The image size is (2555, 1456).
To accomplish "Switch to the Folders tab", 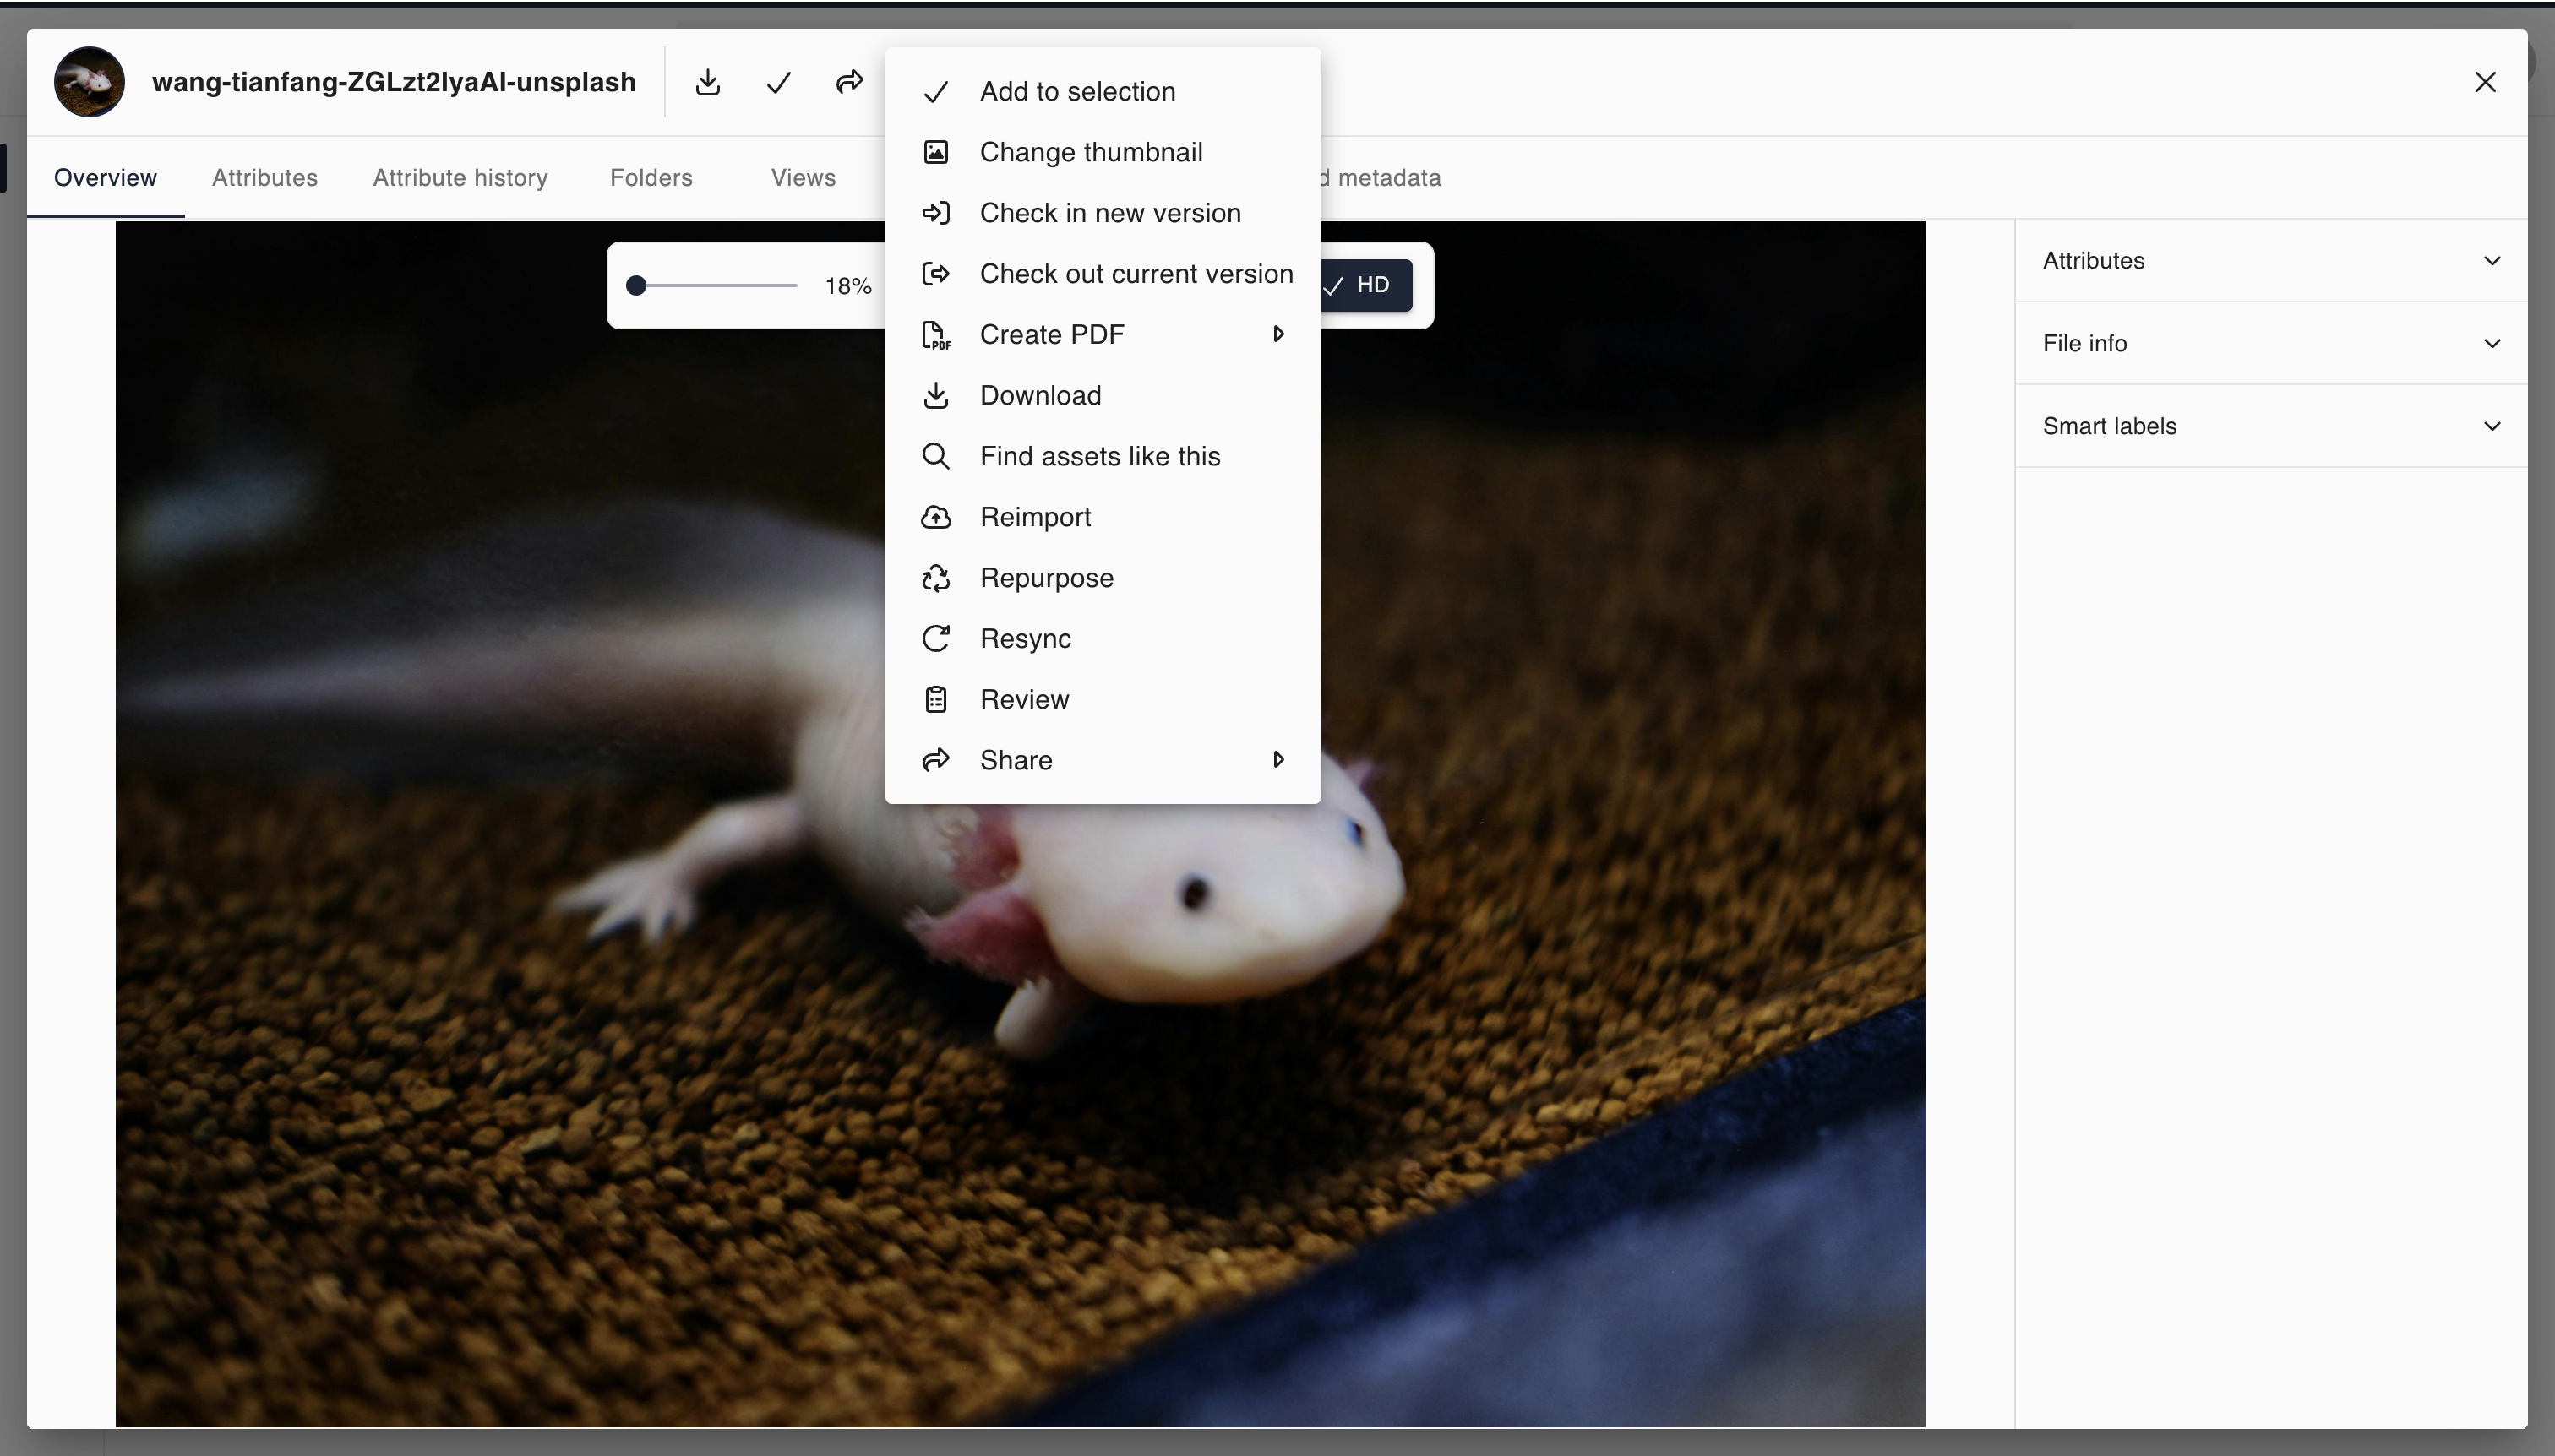I will (x=651, y=178).
